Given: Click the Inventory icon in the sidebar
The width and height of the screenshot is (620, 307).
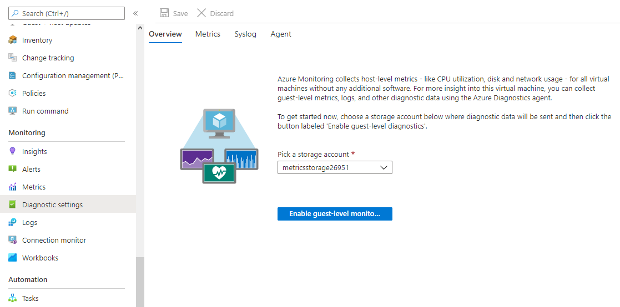Looking at the screenshot, I should pos(13,40).
